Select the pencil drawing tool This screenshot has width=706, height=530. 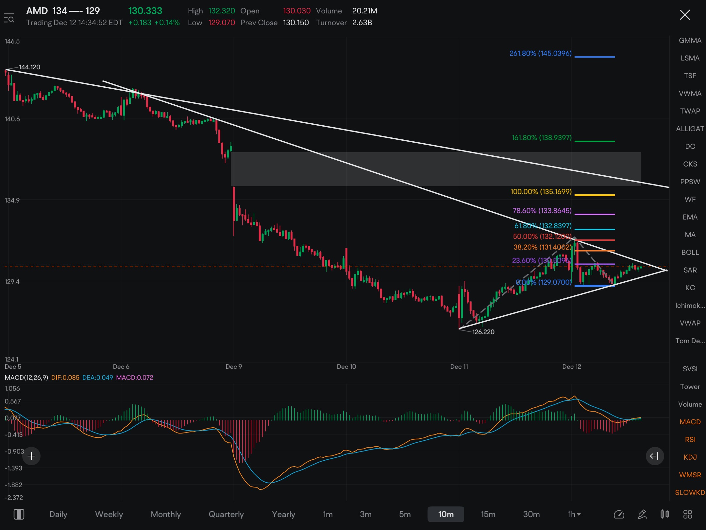pos(642,514)
